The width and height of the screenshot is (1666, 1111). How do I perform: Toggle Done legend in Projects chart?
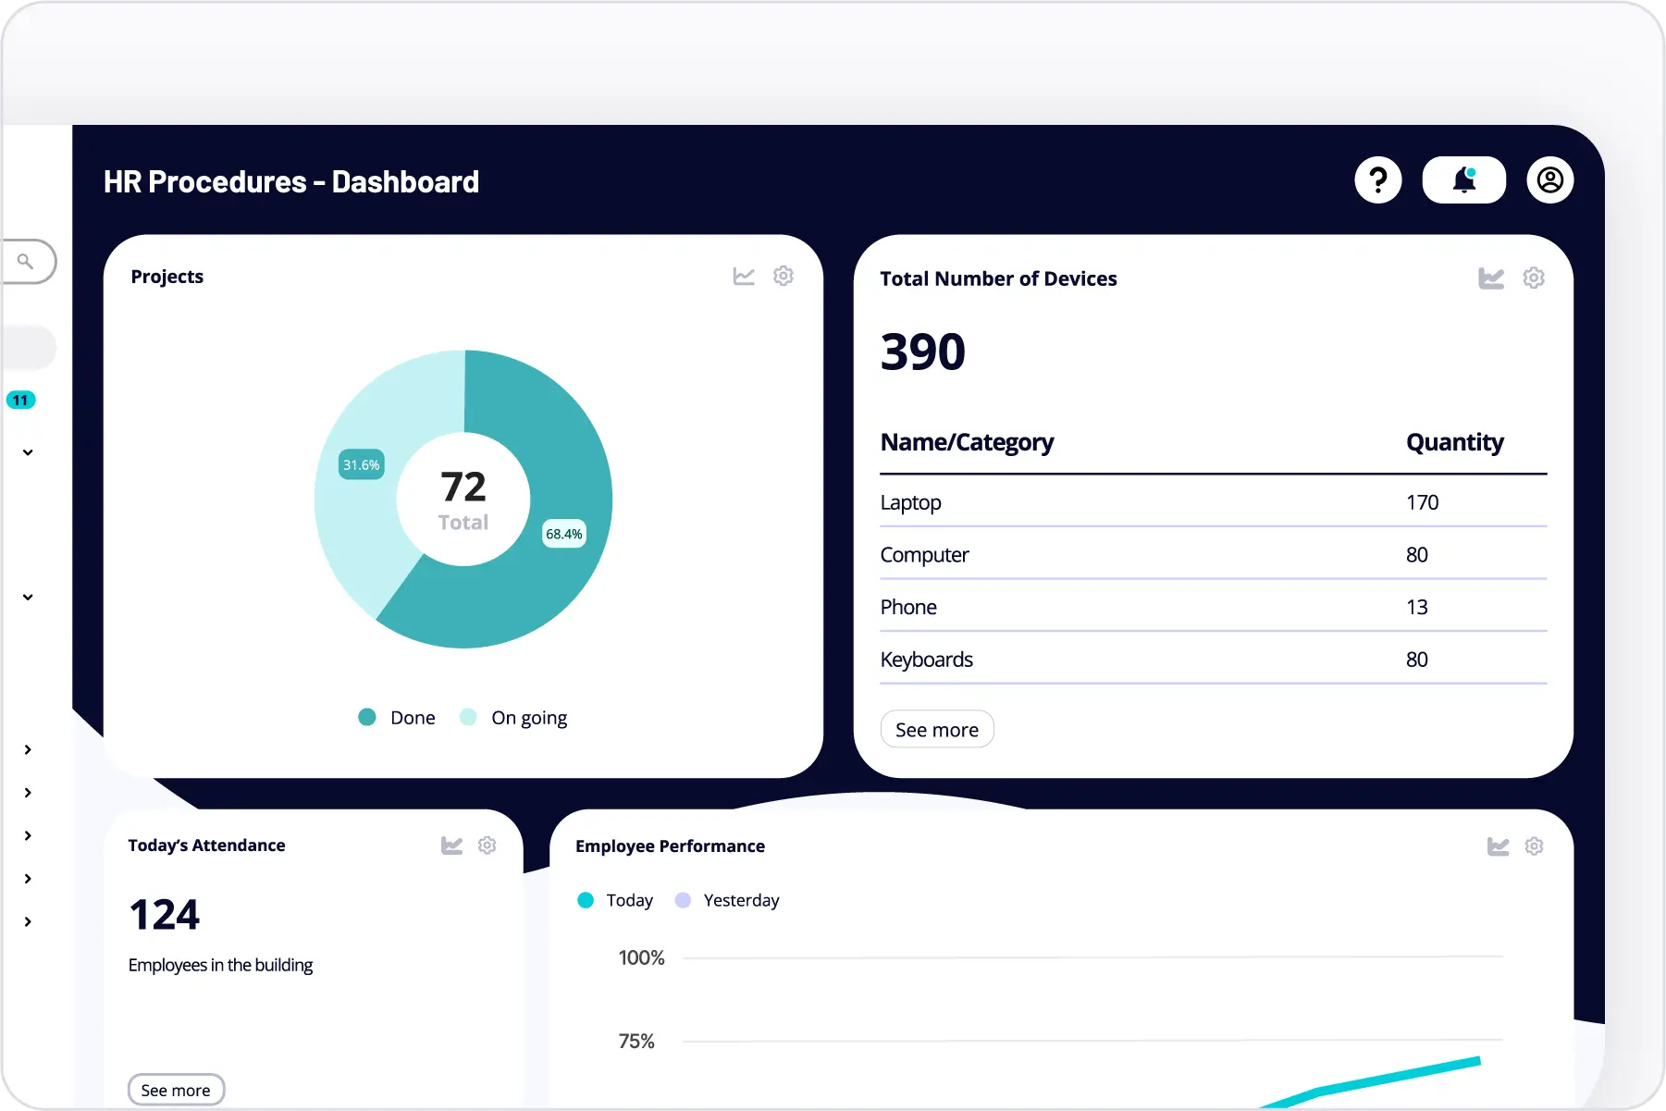[397, 718]
